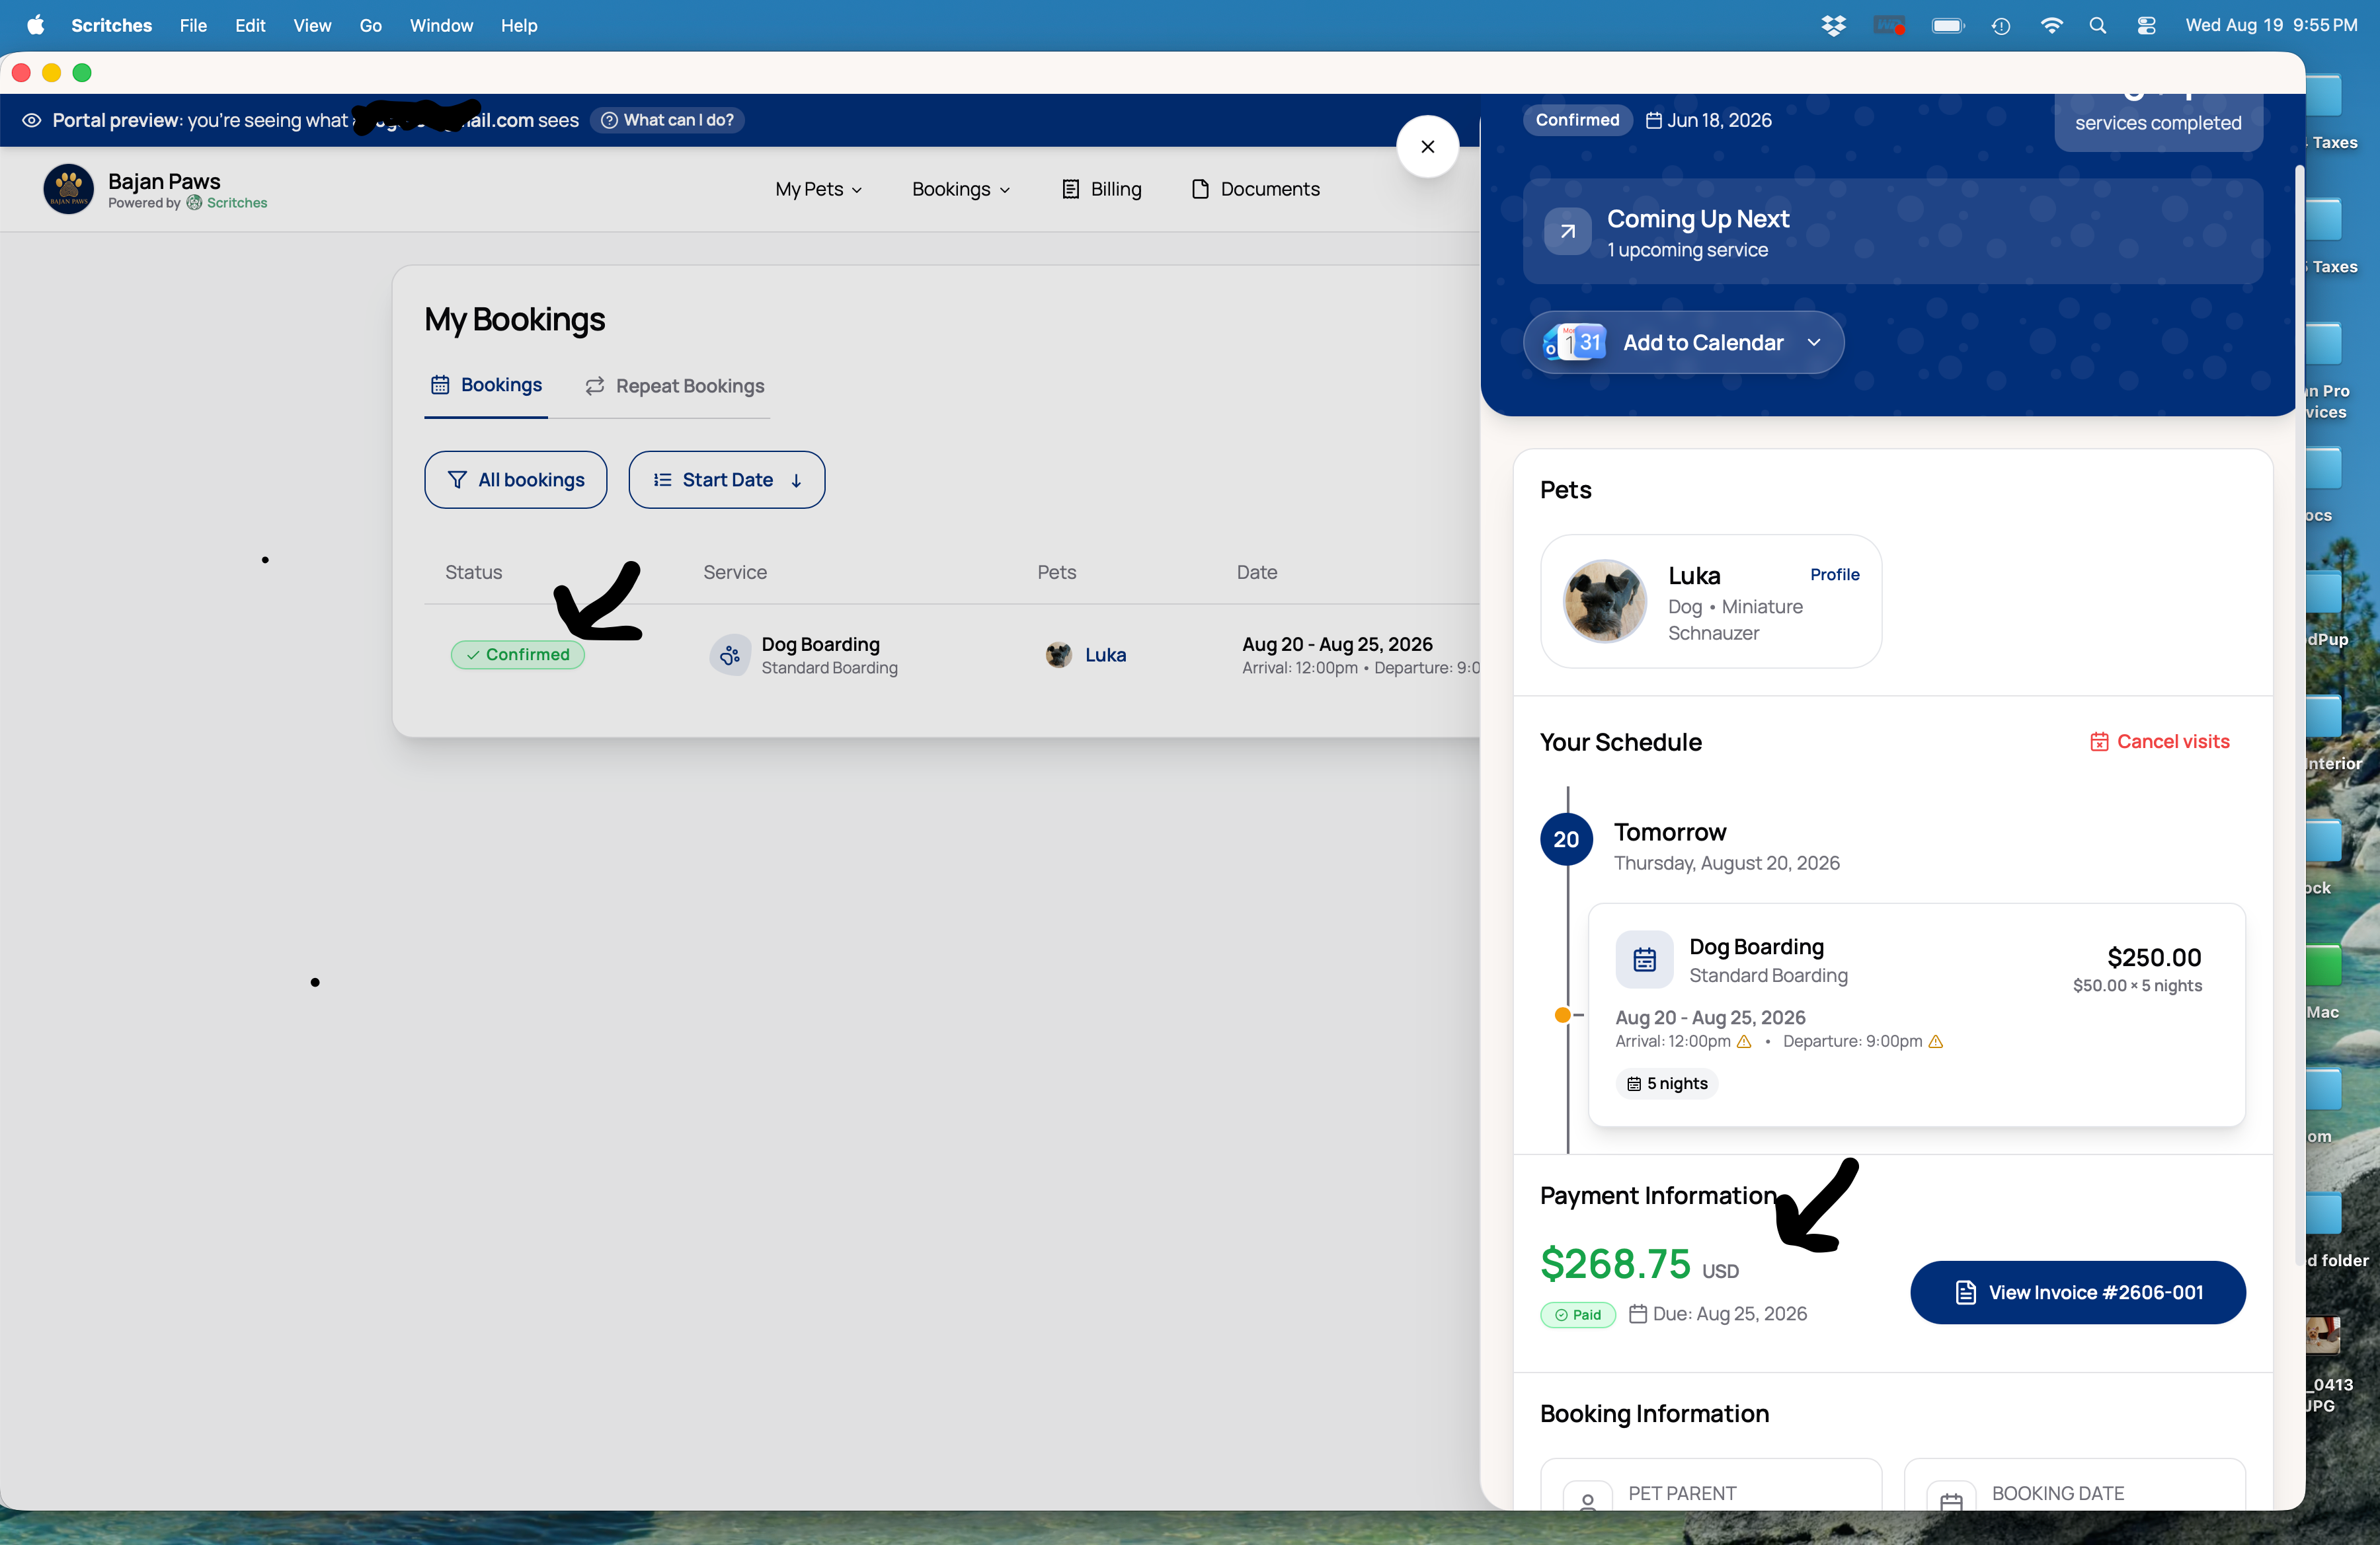This screenshot has width=2380, height=1545.
Task: Go to the Documents page
Action: (x=1256, y=189)
